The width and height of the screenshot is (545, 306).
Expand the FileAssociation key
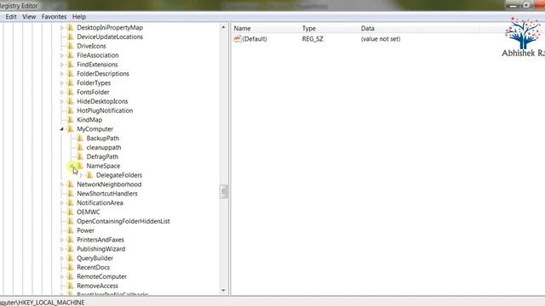point(62,55)
